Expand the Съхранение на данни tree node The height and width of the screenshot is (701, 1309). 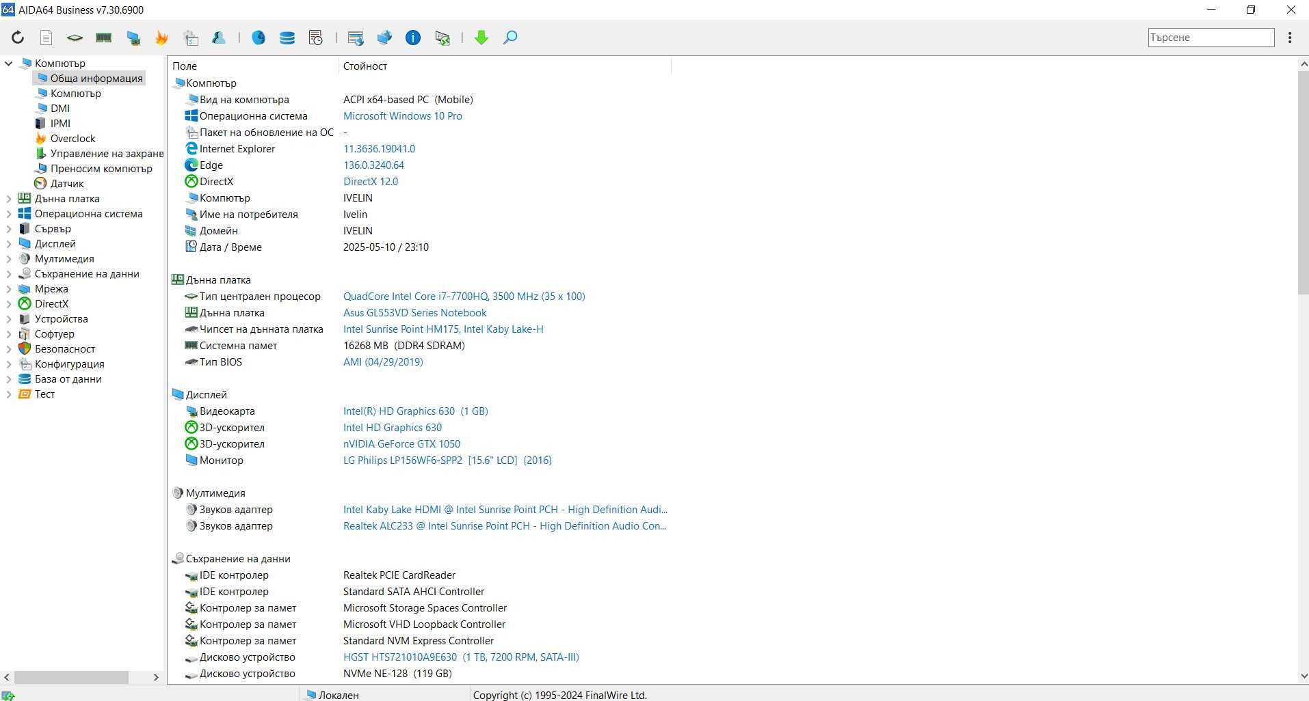point(9,274)
